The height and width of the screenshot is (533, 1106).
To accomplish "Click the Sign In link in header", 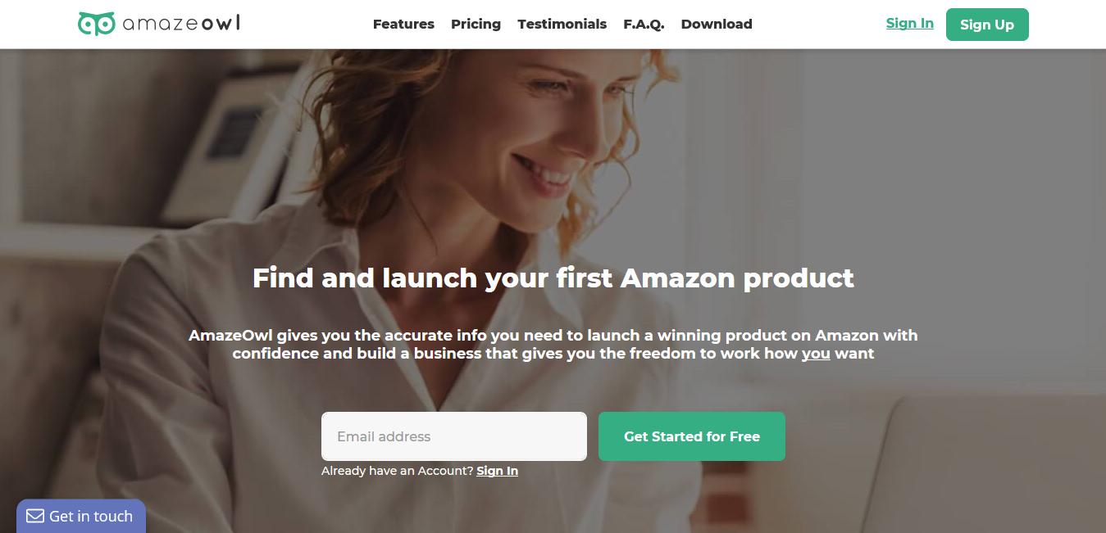I will (x=909, y=24).
